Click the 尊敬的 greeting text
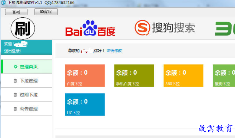The height and width of the screenshot is (138, 235). 74,51
